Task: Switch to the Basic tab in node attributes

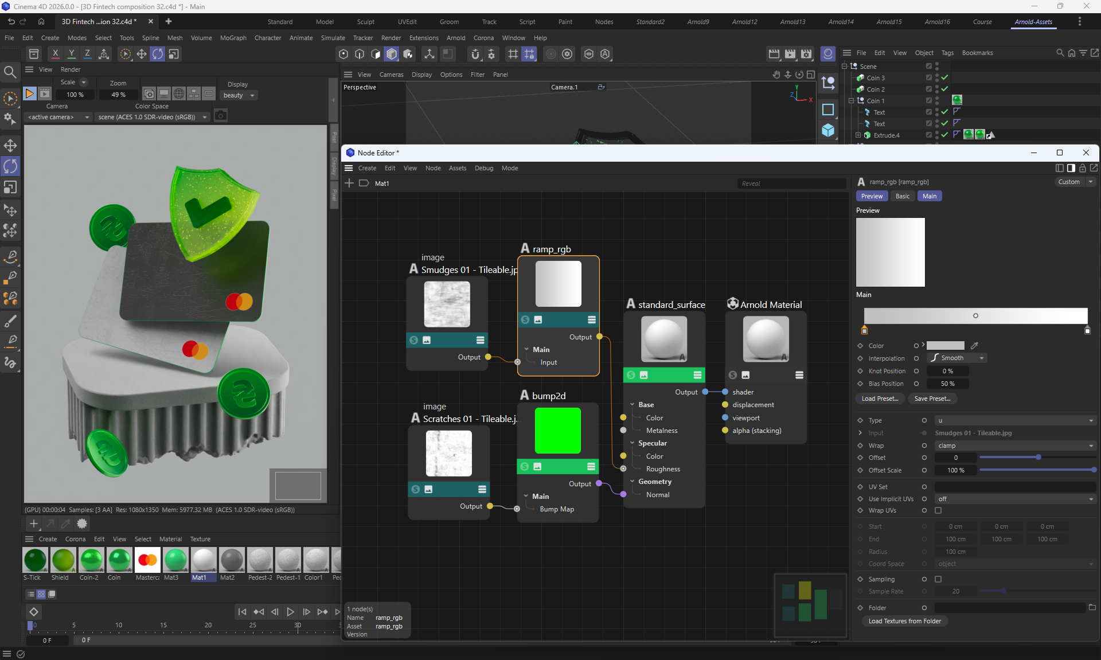Action: click(903, 196)
